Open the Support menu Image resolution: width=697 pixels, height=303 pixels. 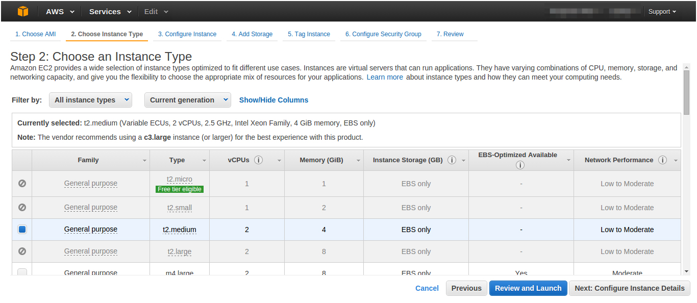pyautogui.click(x=662, y=12)
